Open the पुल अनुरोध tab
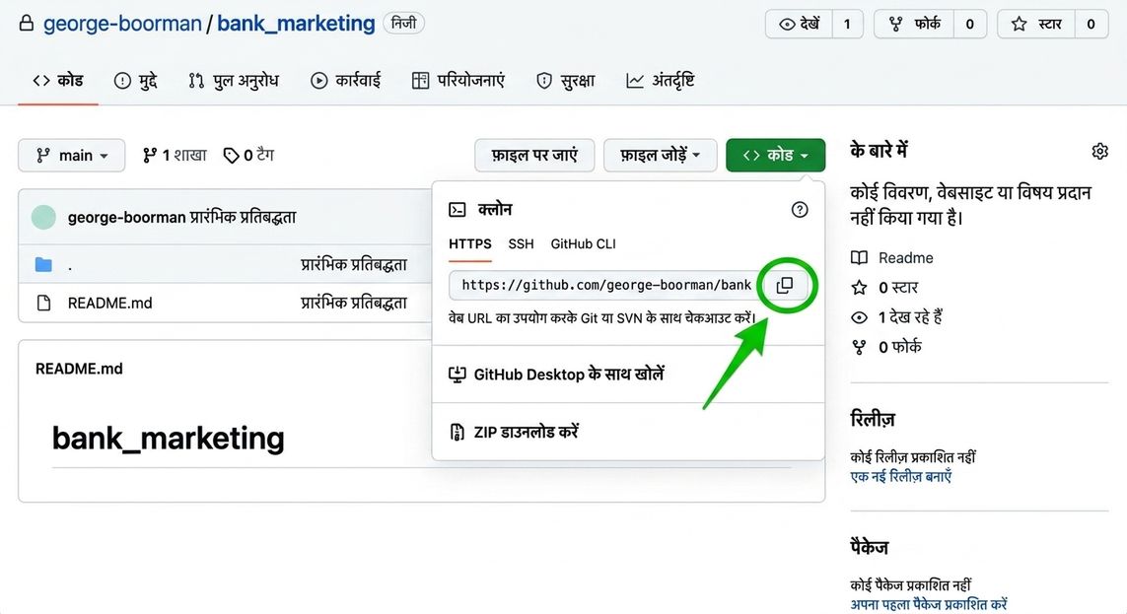This screenshot has height=614, width=1127. [233, 81]
